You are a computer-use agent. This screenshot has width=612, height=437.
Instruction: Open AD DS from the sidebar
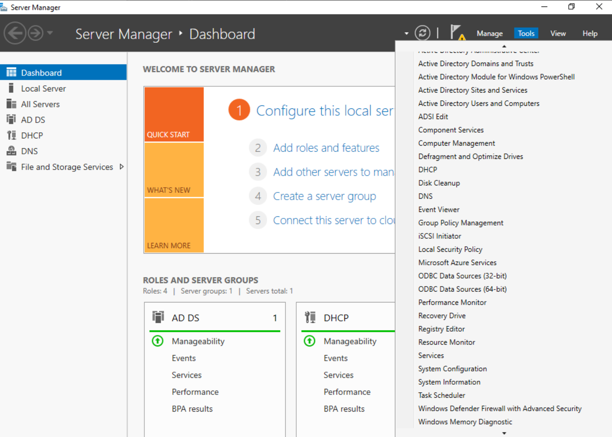point(33,120)
